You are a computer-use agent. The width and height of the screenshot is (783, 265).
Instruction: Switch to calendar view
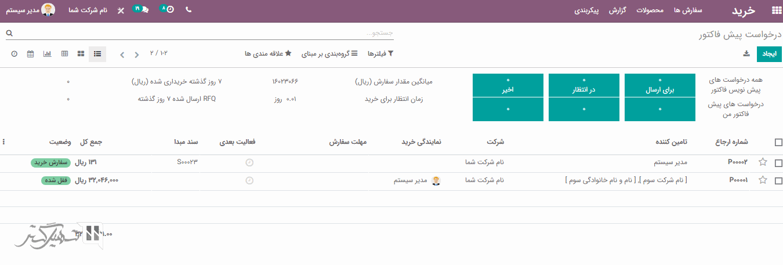click(x=31, y=54)
